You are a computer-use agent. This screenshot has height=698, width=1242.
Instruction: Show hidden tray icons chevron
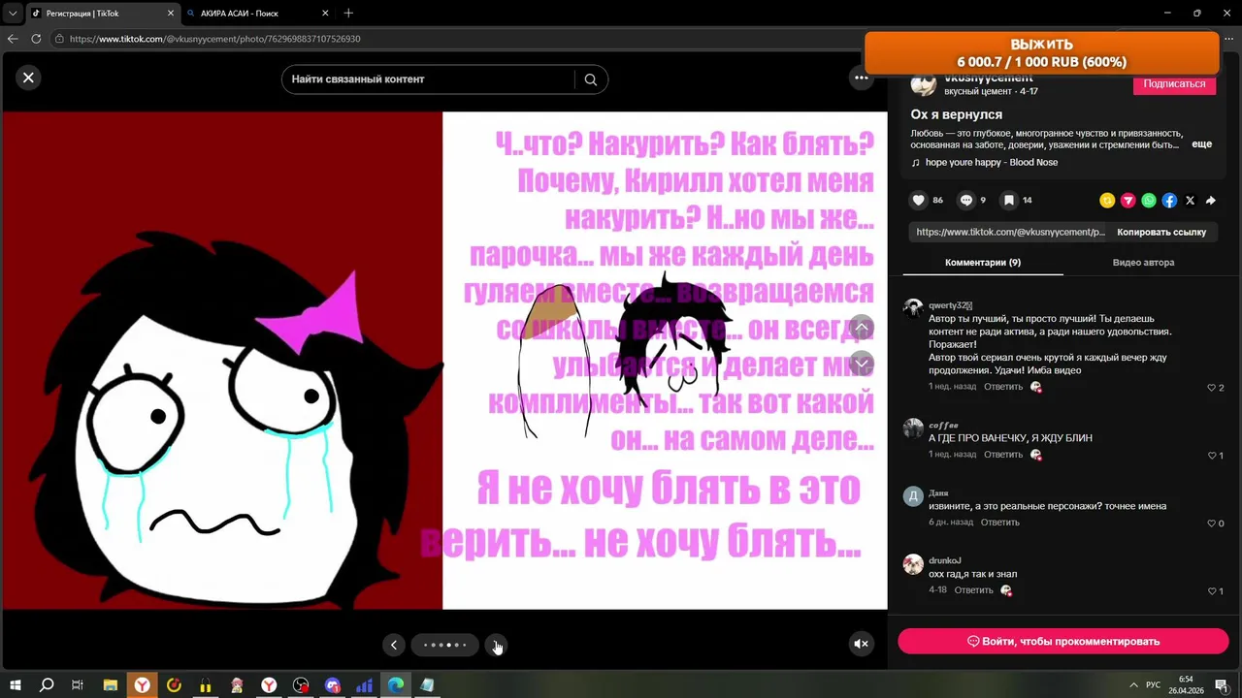point(1133,685)
